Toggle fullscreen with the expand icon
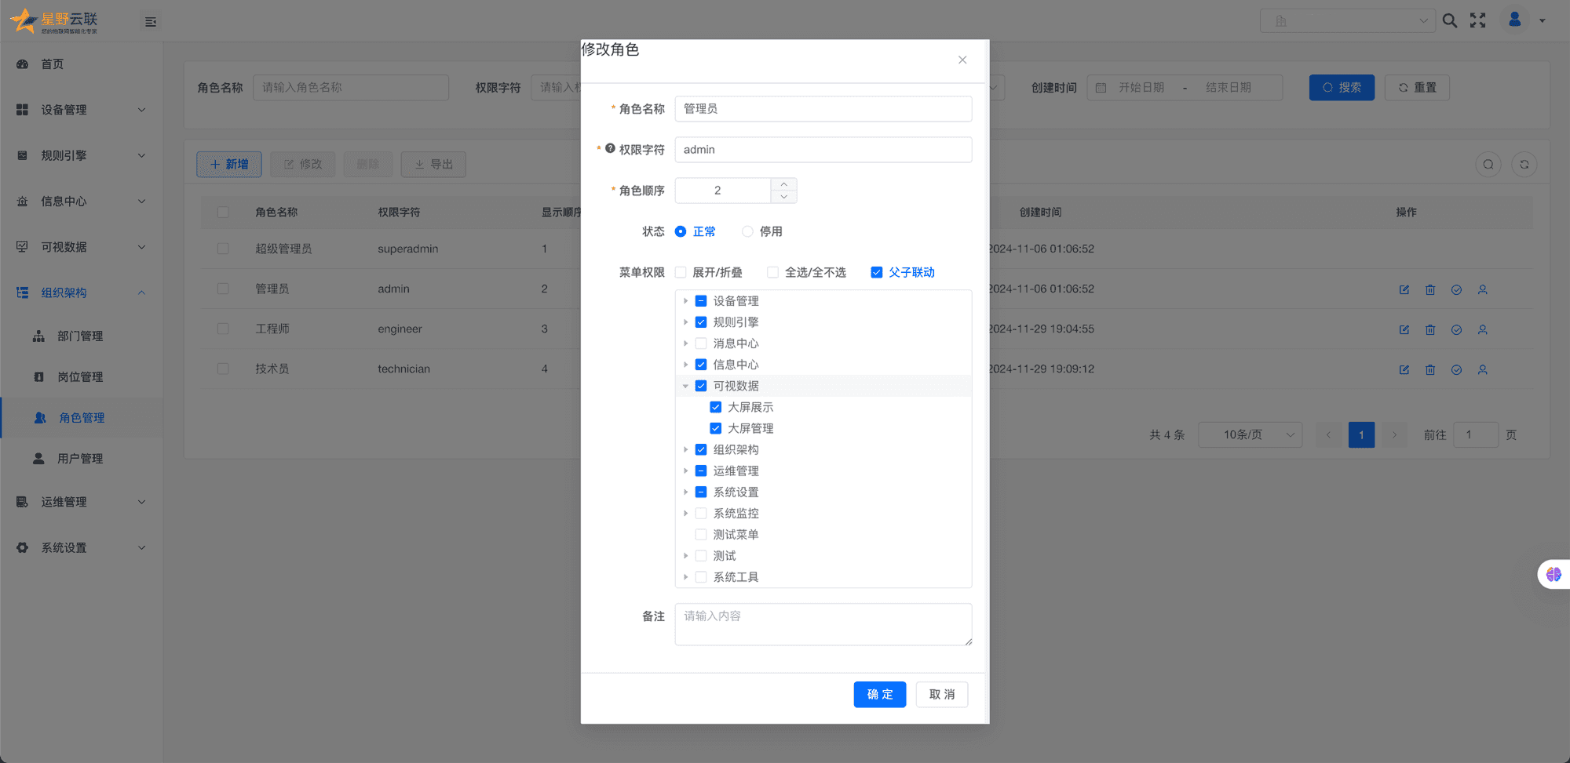Image resolution: width=1570 pixels, height=763 pixels. click(1477, 21)
